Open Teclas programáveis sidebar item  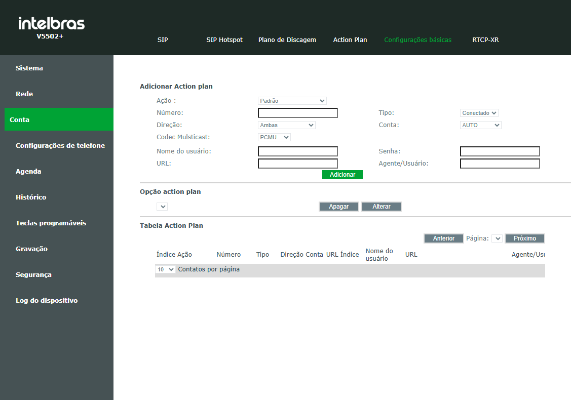[x=51, y=223]
